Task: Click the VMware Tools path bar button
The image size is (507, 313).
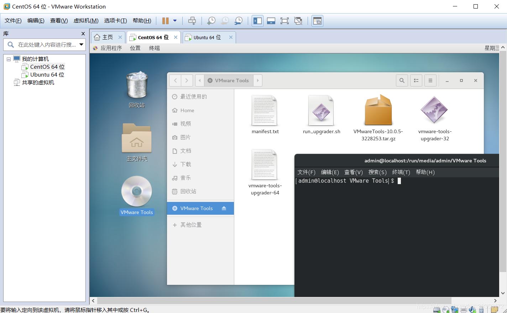Action: pos(229,80)
